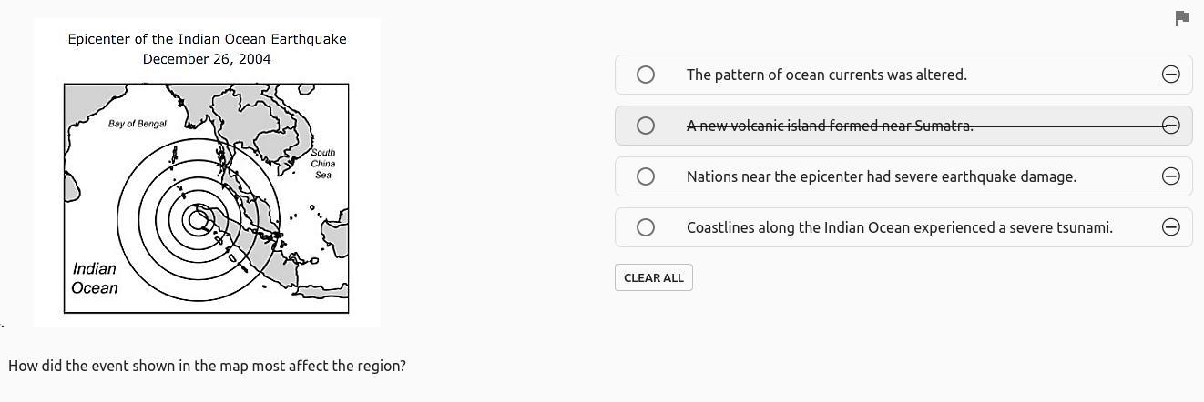Screen dimensions: 1204x402
Task: Click the answer text about ocean currents
Action: coord(826,75)
